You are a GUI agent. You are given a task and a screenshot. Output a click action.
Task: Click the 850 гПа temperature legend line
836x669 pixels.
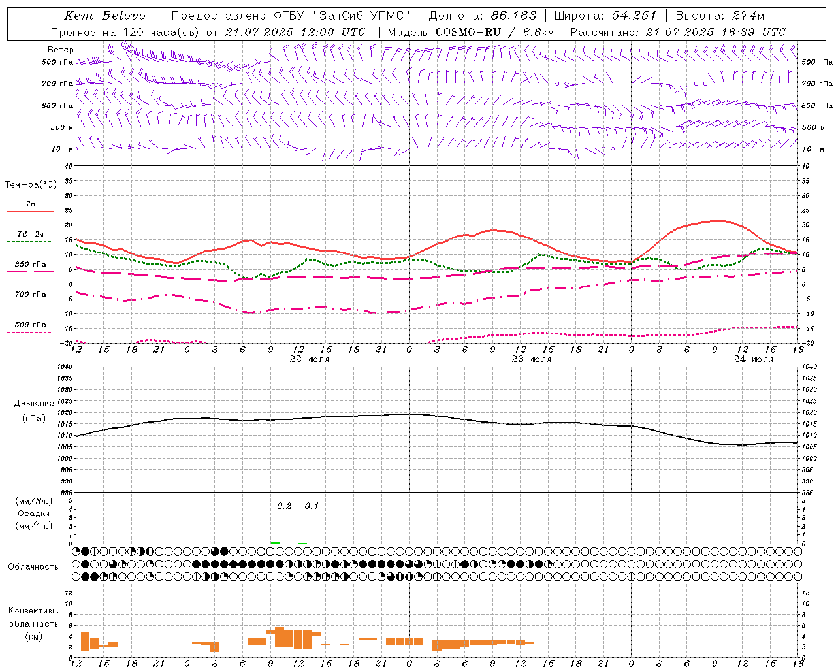pos(30,271)
